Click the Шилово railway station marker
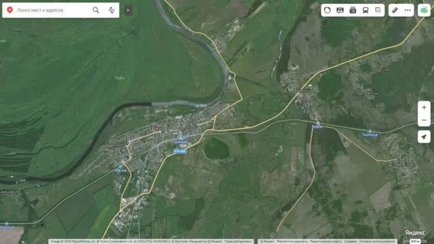Viewport: 434px width, 244px height. click(181, 138)
